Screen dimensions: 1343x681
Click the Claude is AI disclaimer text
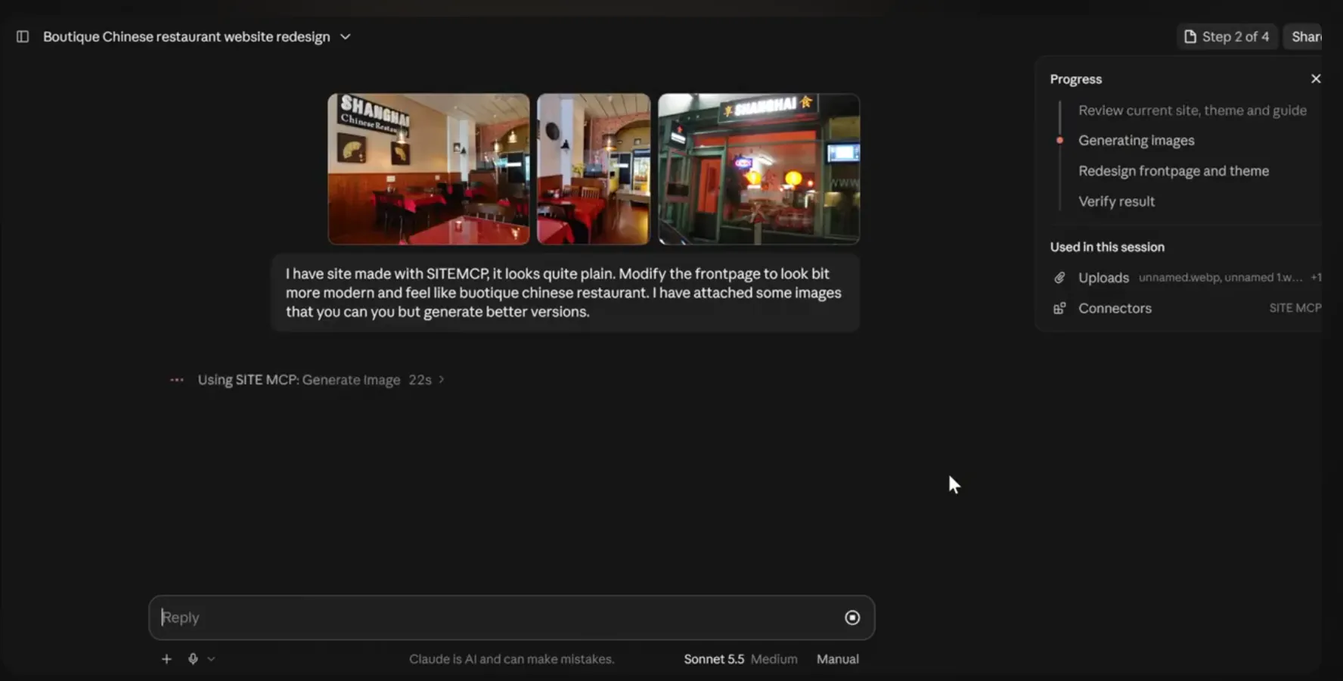point(511,659)
